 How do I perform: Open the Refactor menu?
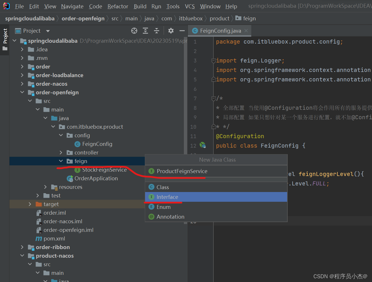(118, 6)
